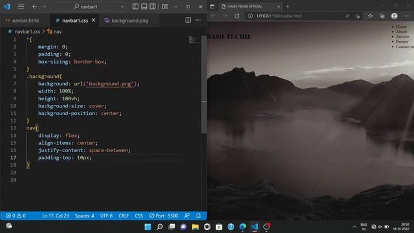The image size is (414, 233).
Task: Click the browser forward arrow
Action: [225, 16]
